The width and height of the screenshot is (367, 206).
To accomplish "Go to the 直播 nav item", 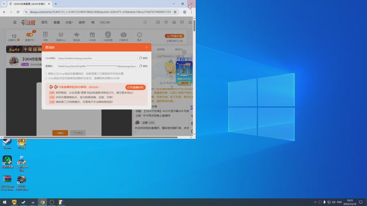I will click(56, 22).
